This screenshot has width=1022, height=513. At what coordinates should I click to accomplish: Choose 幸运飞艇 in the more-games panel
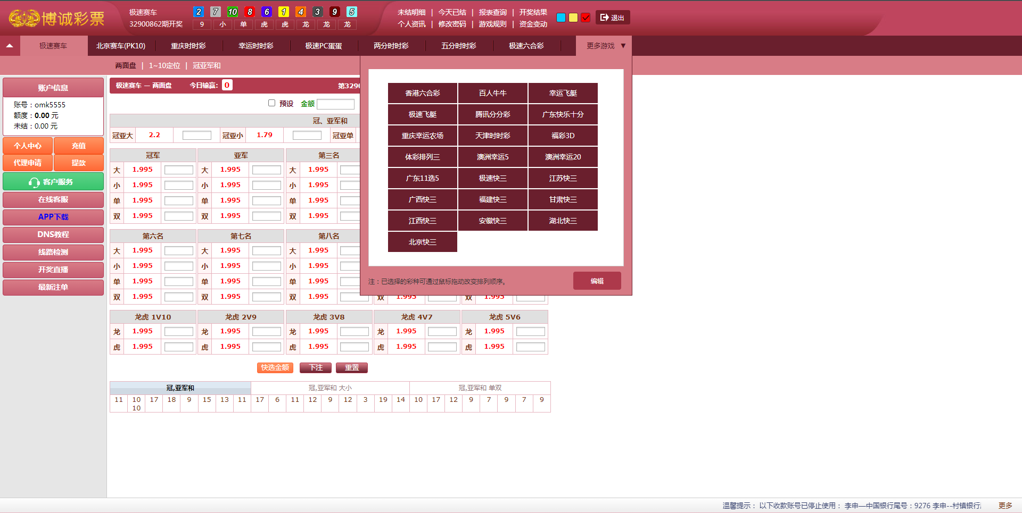tap(563, 93)
